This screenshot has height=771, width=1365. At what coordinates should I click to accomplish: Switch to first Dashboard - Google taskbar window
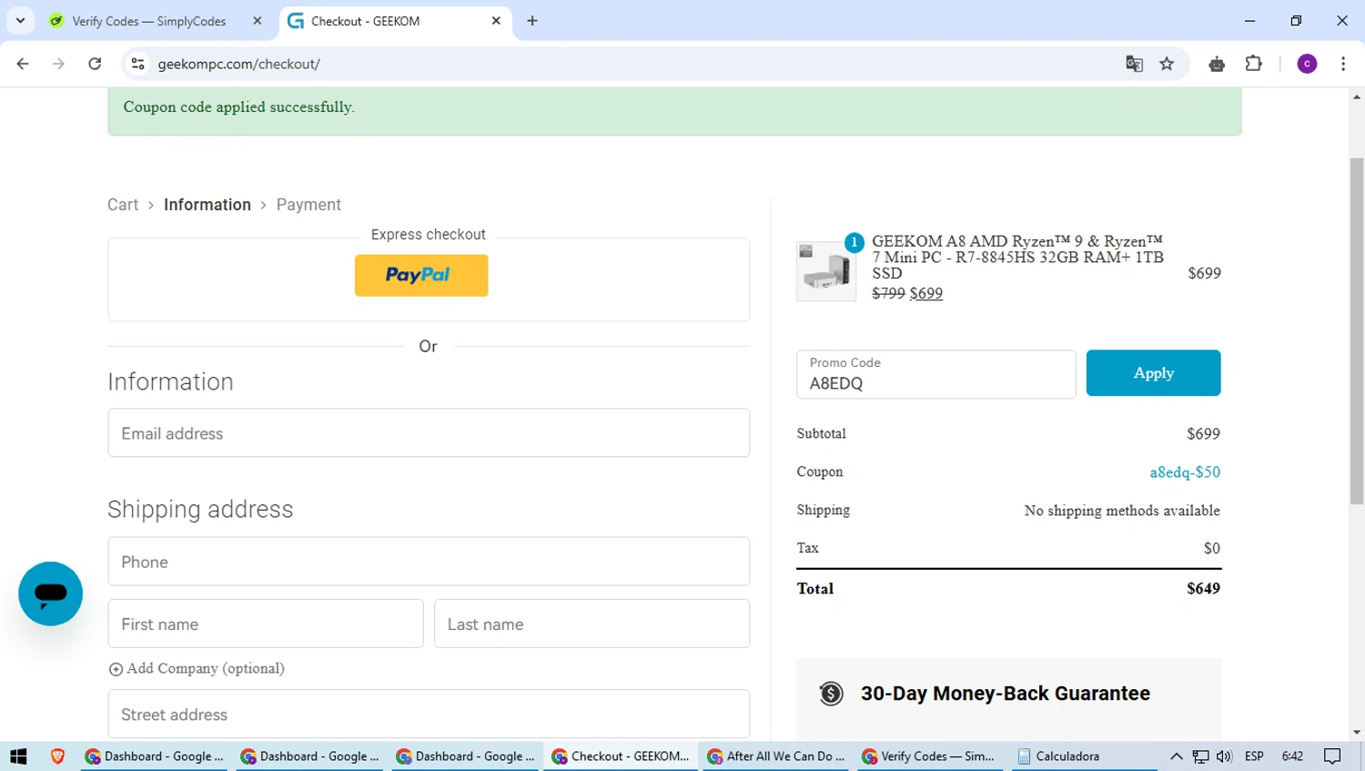(x=154, y=756)
